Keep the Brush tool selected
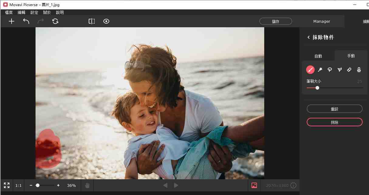Viewport: 369px width, 195px height. coord(310,70)
